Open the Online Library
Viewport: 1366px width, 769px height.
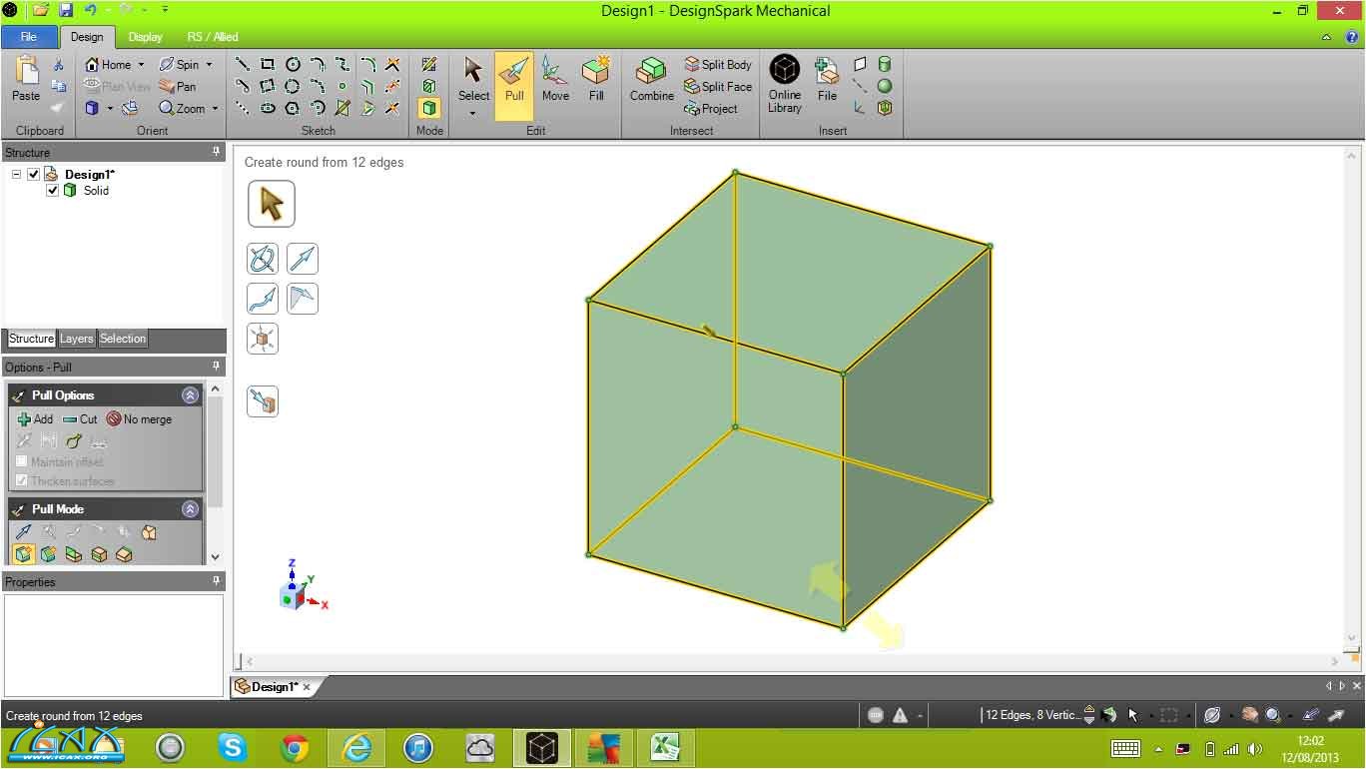click(x=785, y=83)
